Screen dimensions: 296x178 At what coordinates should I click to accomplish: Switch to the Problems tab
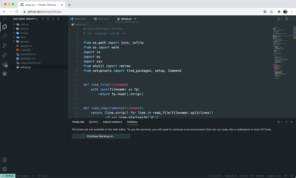tap(78, 122)
